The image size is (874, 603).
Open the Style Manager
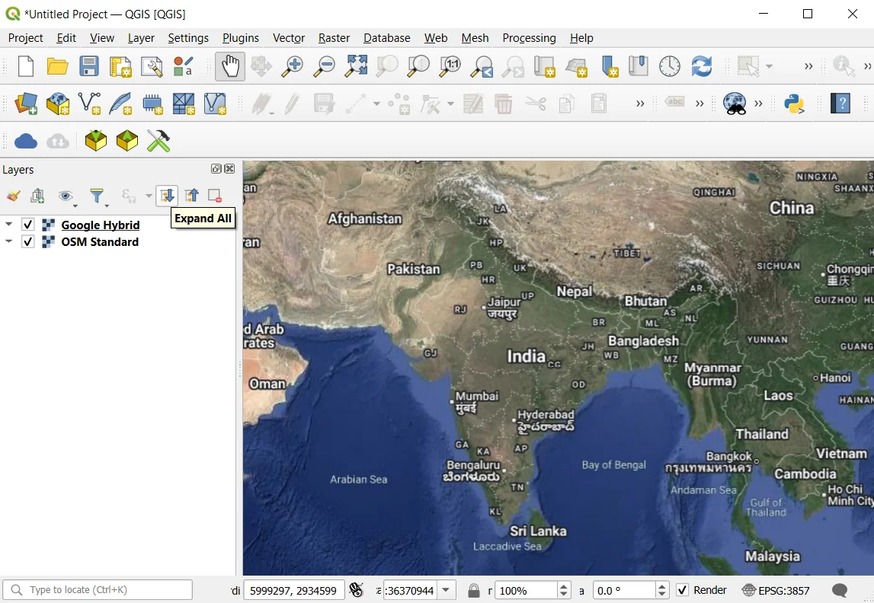[x=184, y=66]
